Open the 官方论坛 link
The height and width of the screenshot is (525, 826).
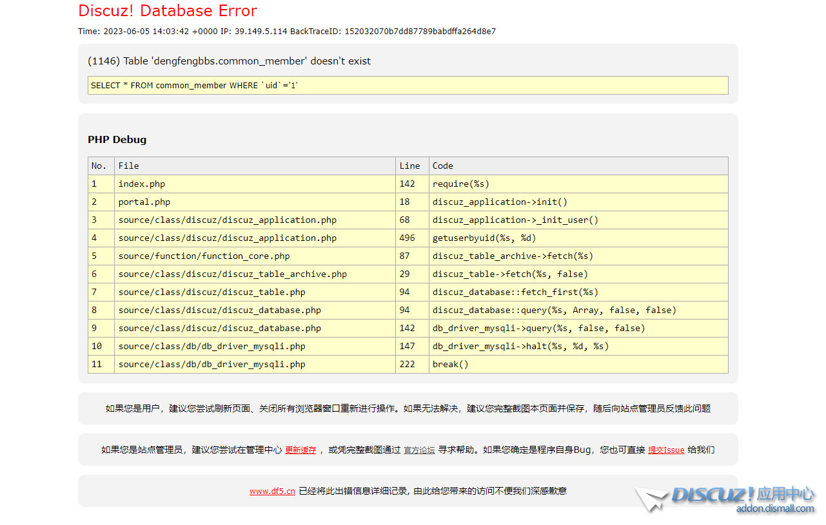pyautogui.click(x=419, y=450)
